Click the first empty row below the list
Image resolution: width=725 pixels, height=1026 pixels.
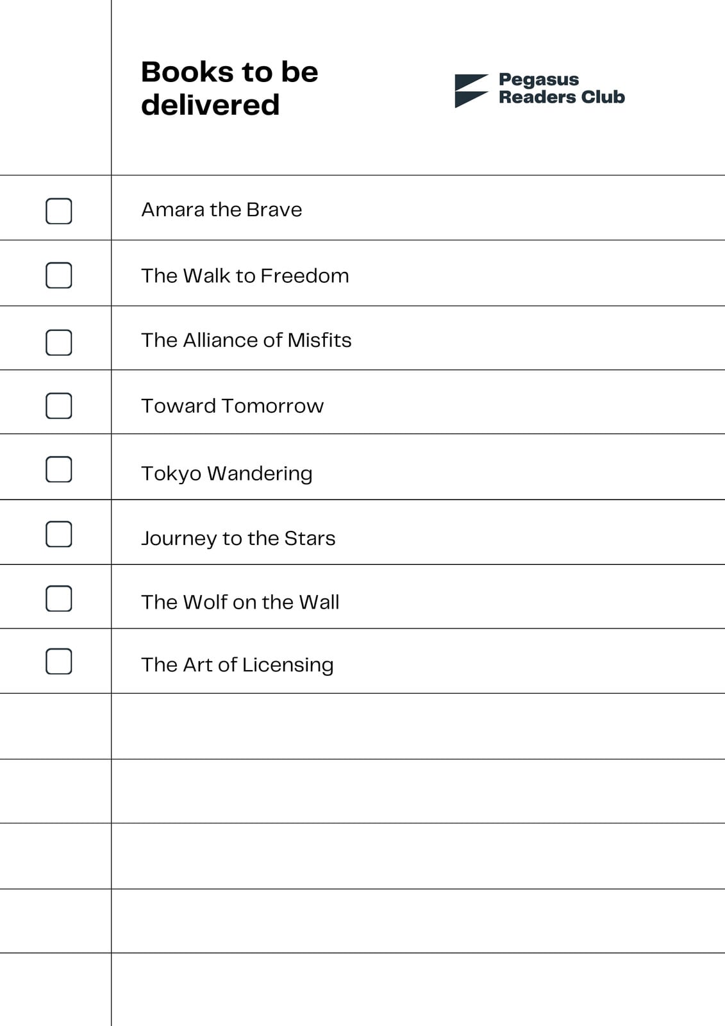[x=362, y=727]
